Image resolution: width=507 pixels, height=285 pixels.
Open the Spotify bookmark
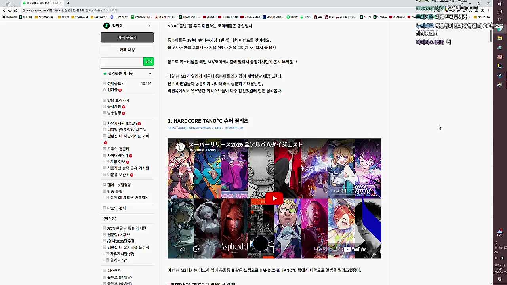pos(292,17)
